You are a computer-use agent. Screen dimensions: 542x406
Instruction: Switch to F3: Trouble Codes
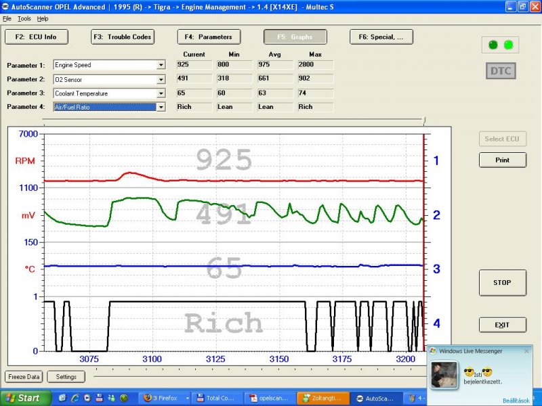[123, 37]
